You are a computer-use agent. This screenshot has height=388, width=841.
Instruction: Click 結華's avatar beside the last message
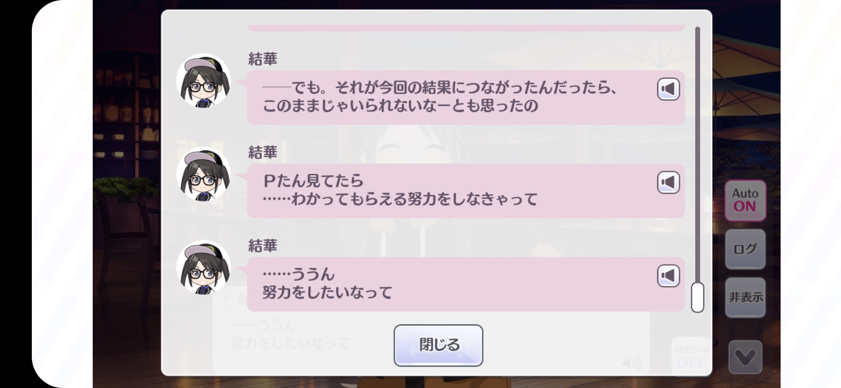[203, 267]
